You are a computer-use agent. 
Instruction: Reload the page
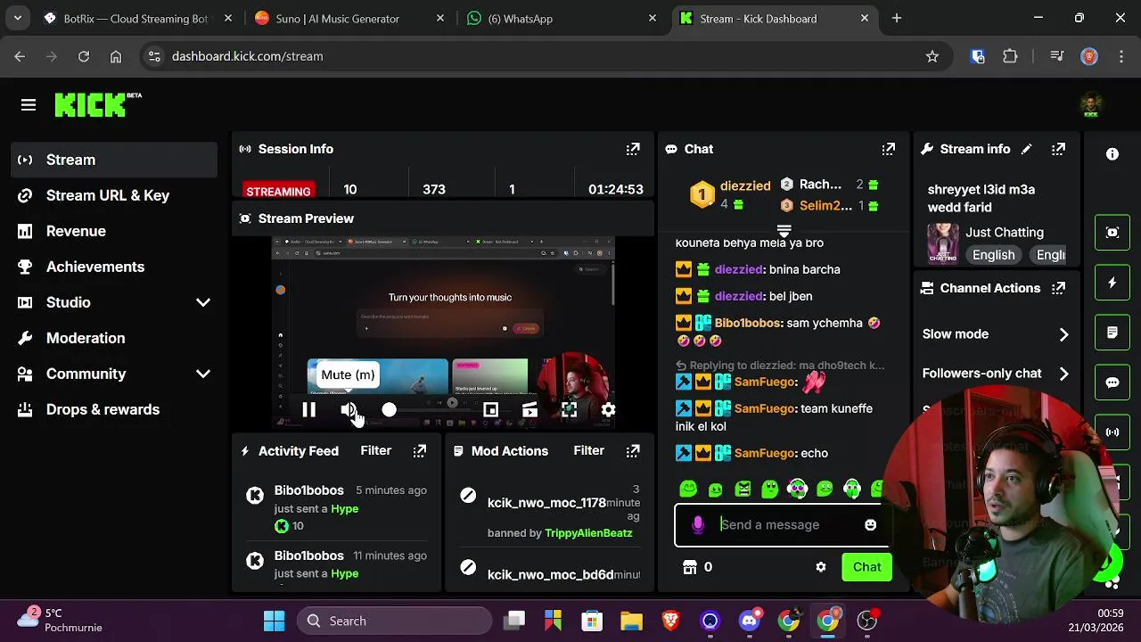click(84, 56)
